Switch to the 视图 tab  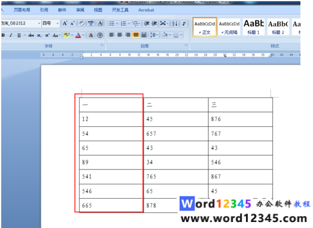(98, 10)
